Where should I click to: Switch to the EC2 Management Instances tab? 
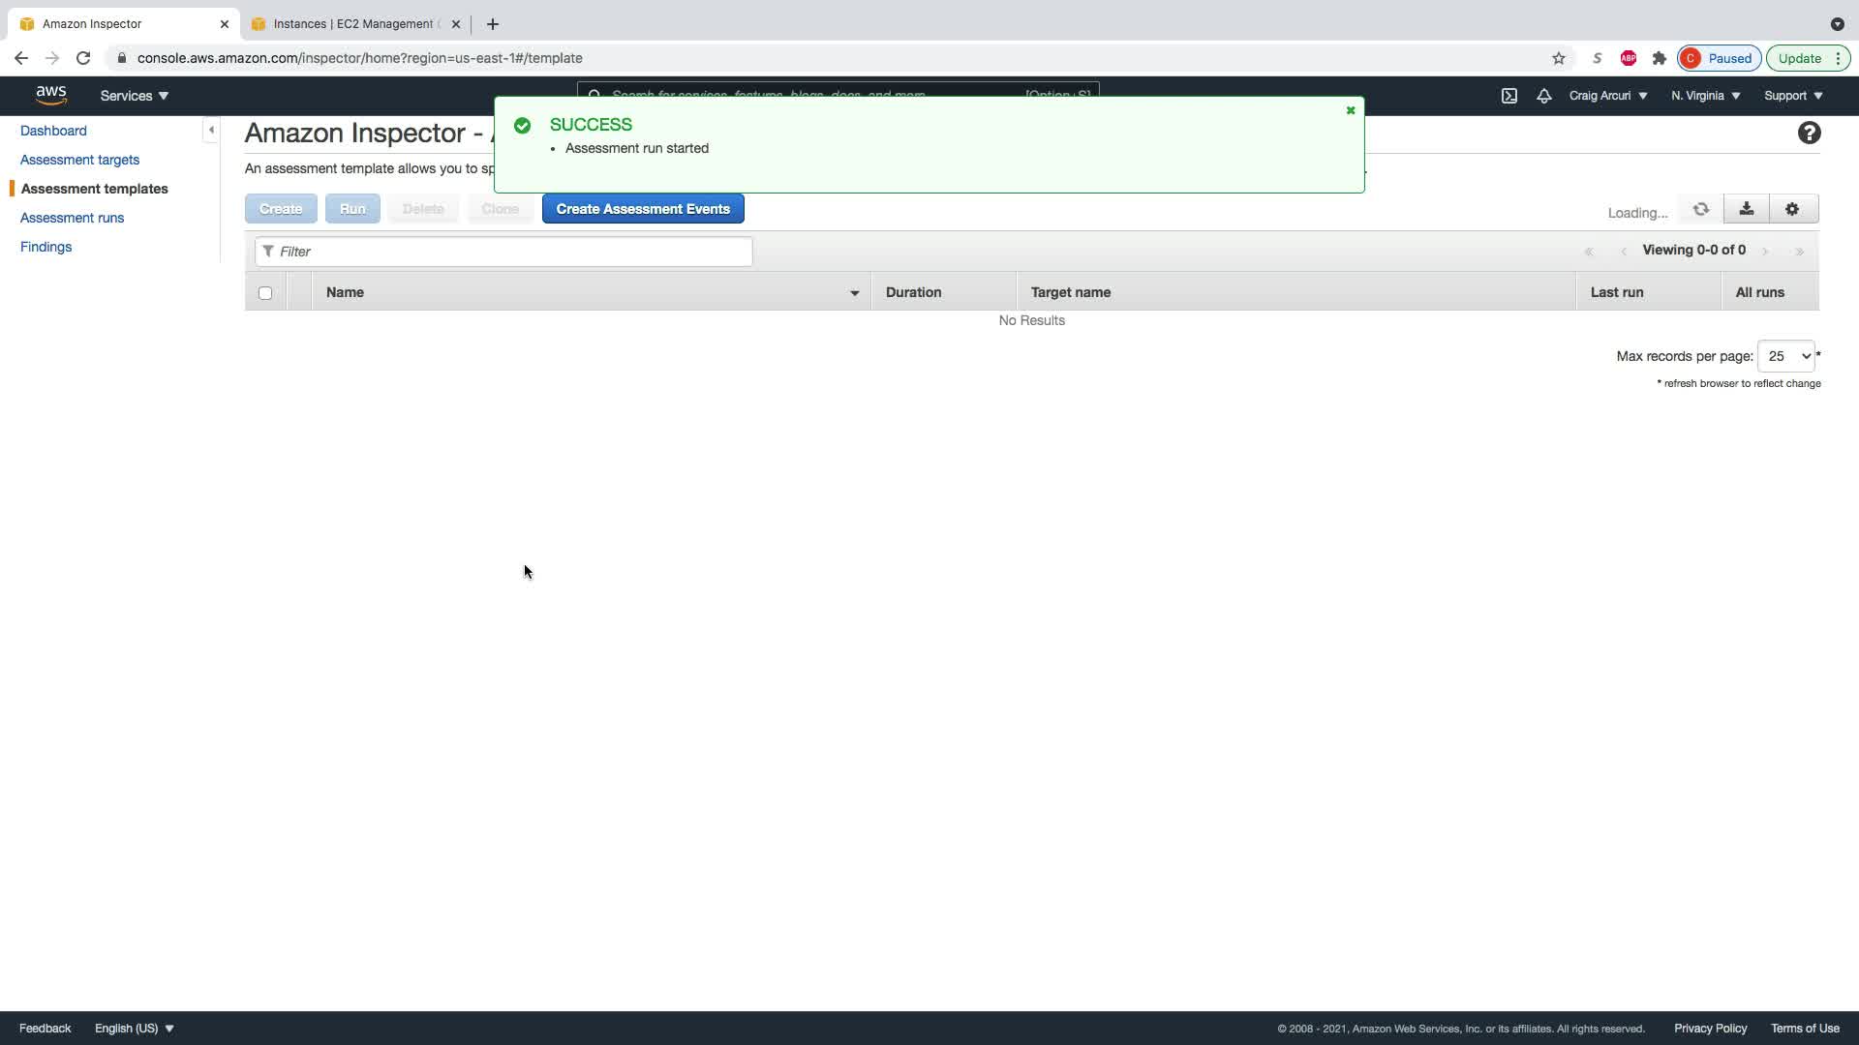[x=354, y=24]
